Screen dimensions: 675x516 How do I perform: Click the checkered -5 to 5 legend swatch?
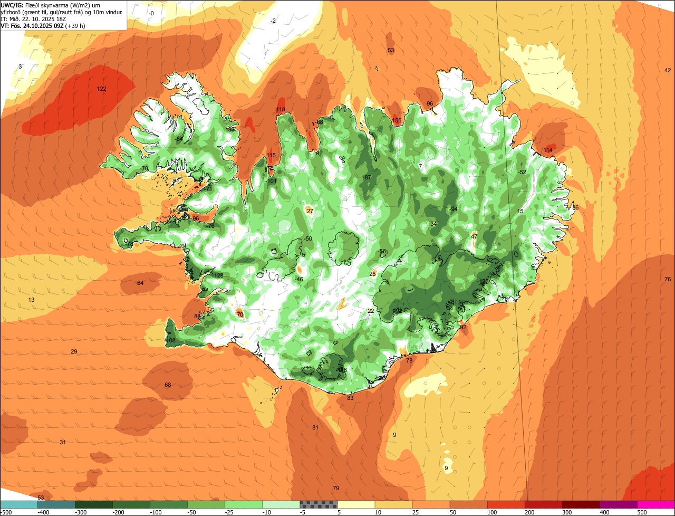point(319,504)
